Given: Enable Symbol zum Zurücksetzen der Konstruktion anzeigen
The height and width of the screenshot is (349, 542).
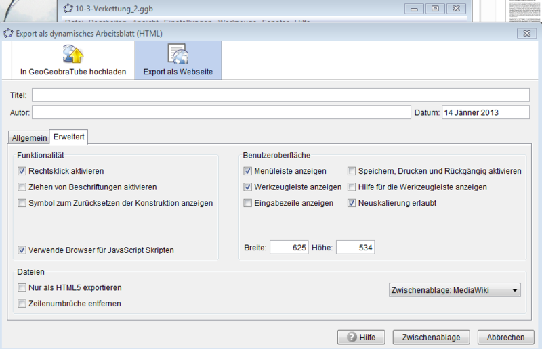Looking at the screenshot, I should pyautogui.click(x=22, y=203).
